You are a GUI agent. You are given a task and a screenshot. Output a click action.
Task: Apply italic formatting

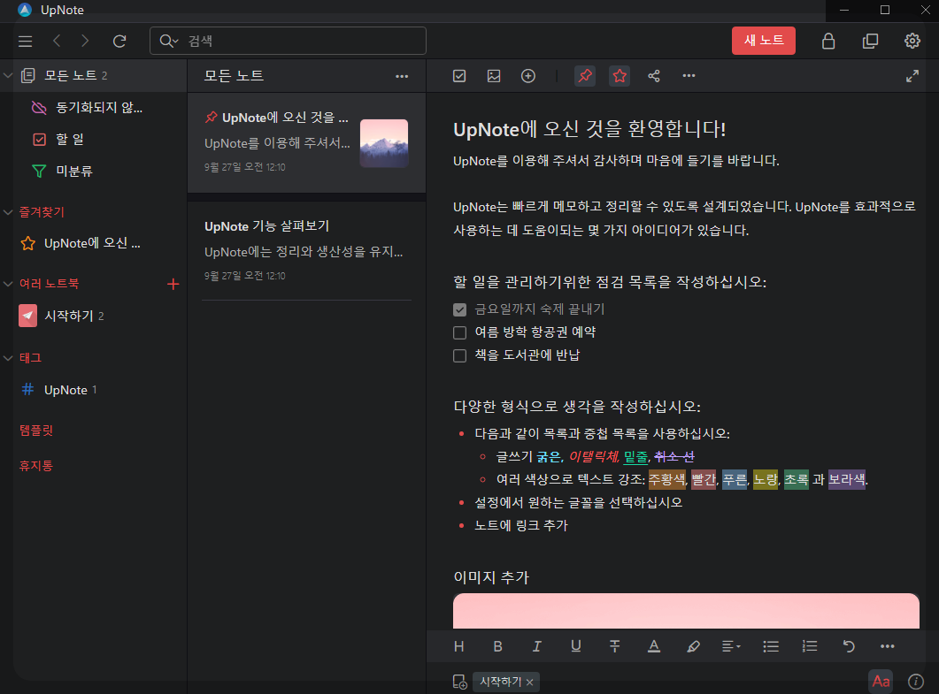click(537, 646)
